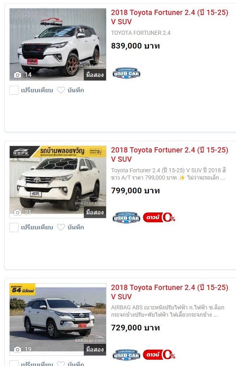This screenshot has width=236, height=366.
Task: Tick the compare checkbox for the 839,000 baht Fortuner
Action: click(14, 90)
